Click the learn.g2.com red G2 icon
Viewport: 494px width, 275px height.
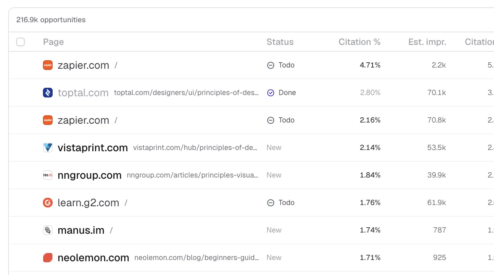48,203
